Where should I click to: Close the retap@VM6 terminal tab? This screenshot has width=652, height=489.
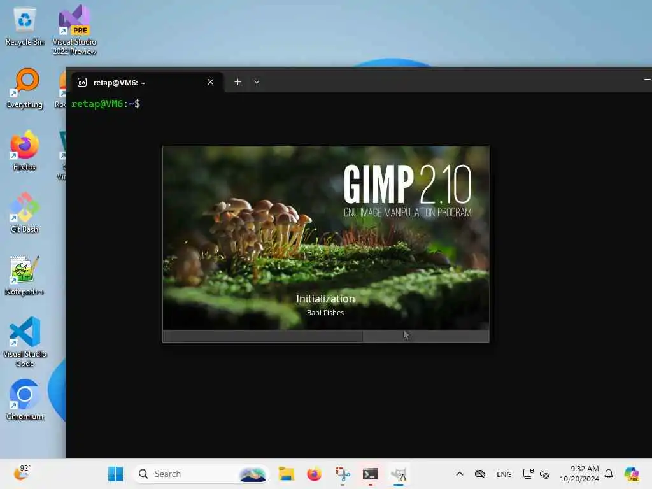(x=210, y=82)
